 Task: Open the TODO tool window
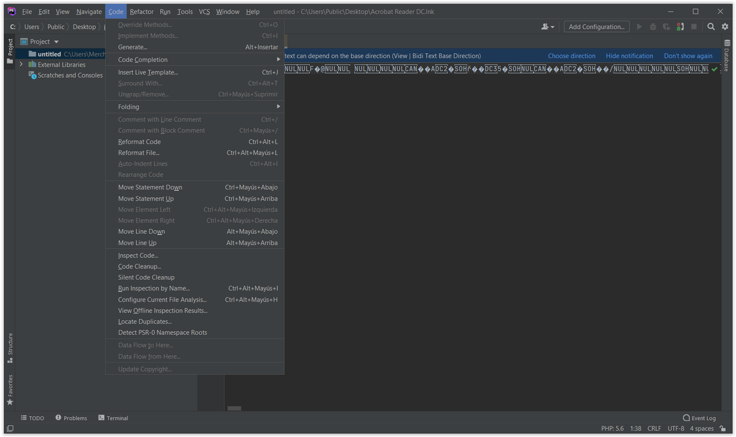(33, 418)
